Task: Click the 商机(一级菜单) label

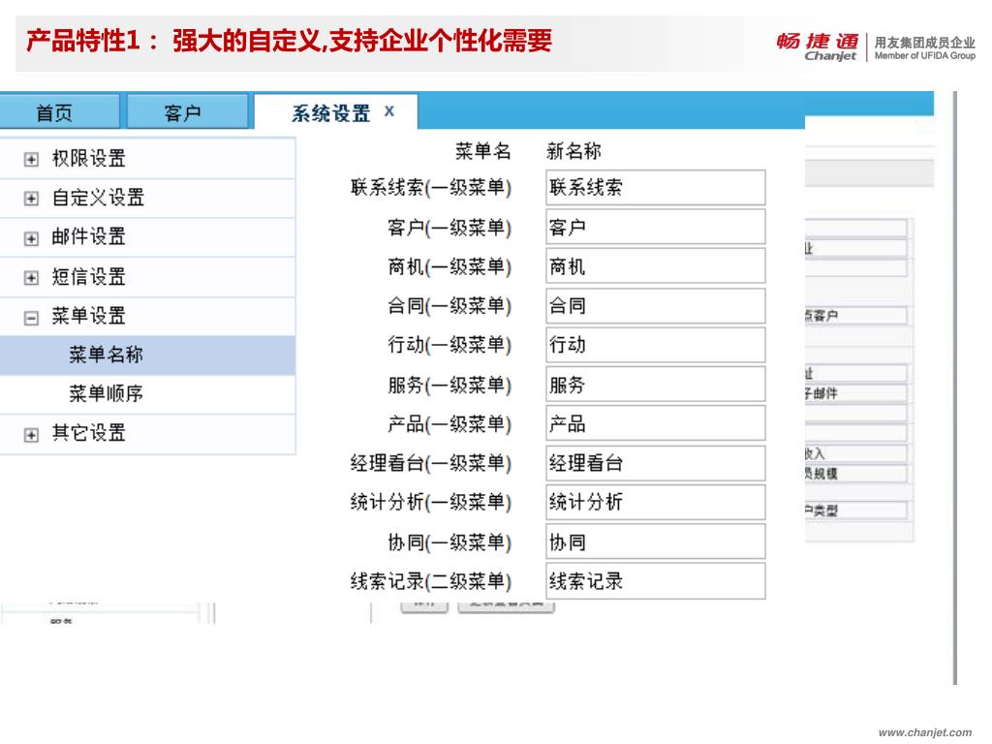Action: pos(449,266)
